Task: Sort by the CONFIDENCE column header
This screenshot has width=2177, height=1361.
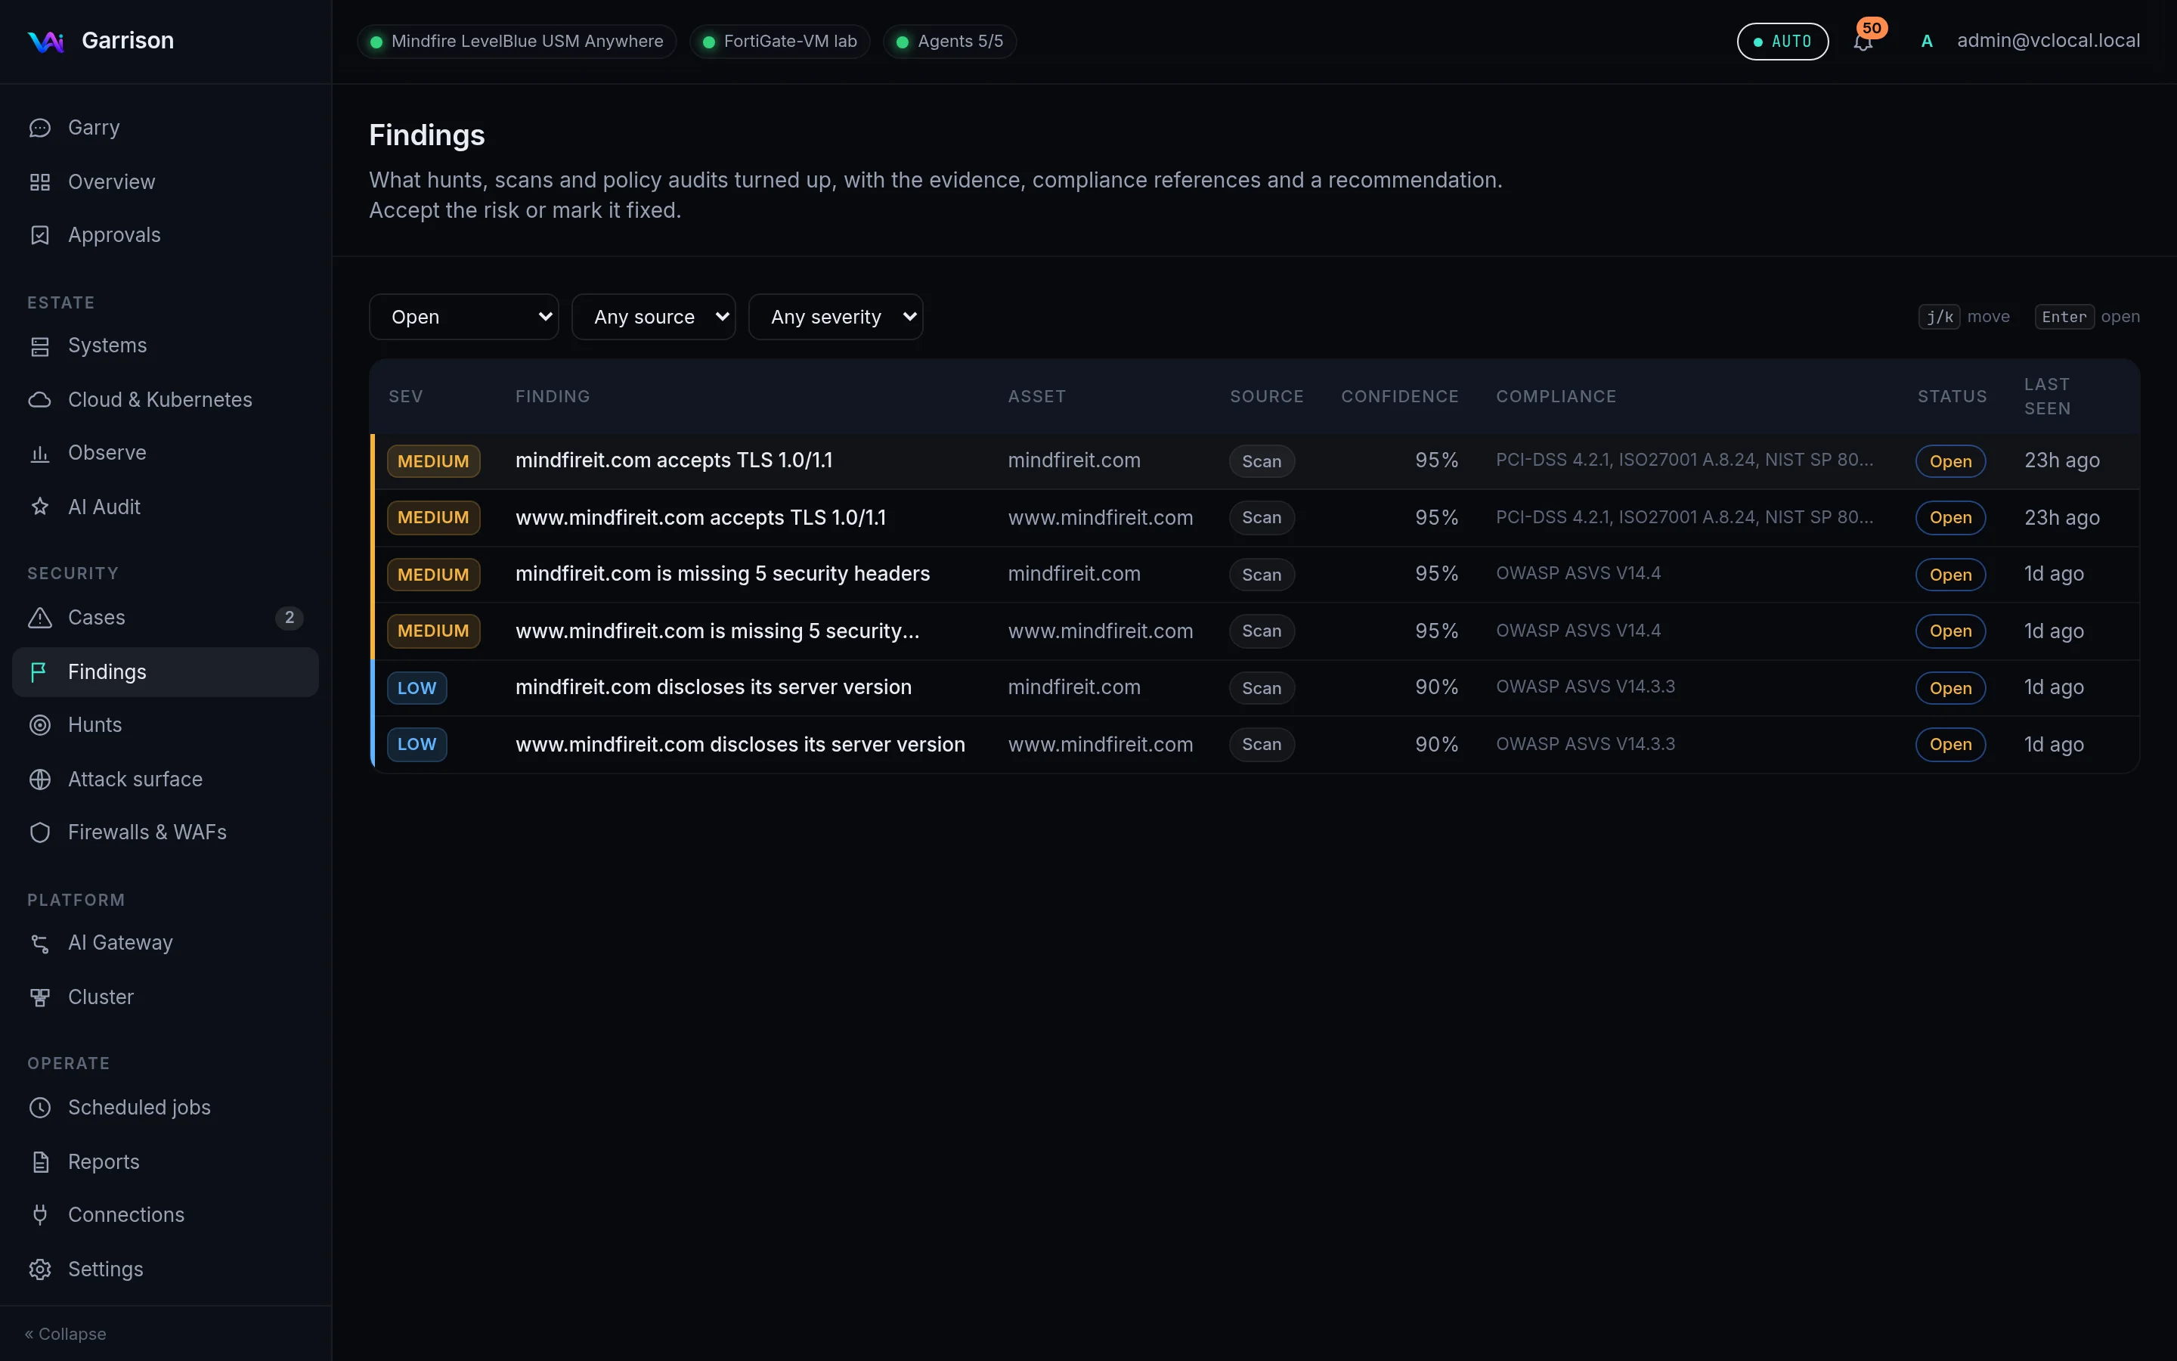Action: [1400, 396]
